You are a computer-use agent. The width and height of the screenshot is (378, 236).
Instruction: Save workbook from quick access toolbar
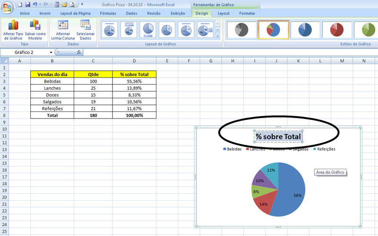[x=27, y=4]
